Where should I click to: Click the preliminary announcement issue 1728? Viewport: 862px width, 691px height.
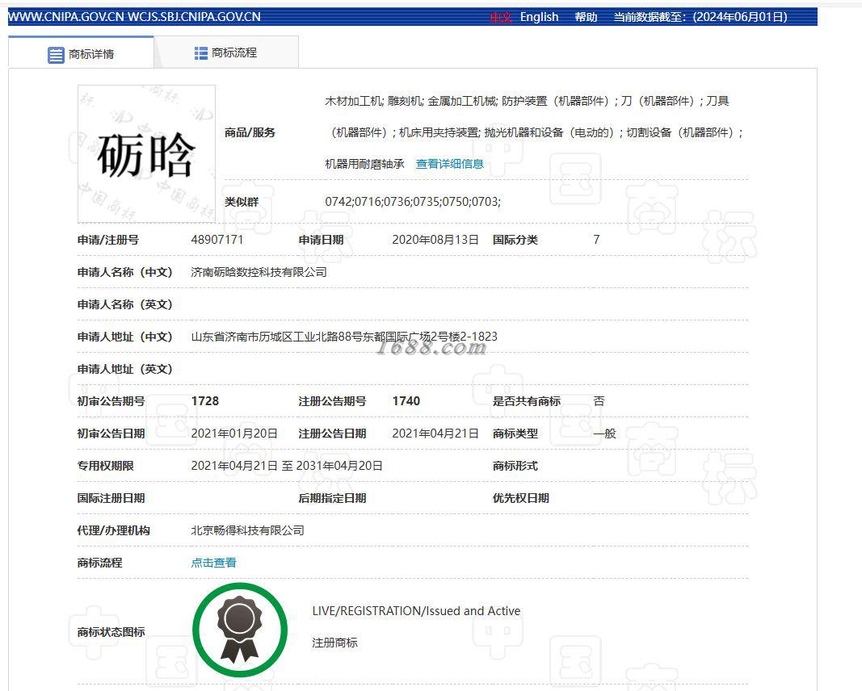tap(205, 401)
